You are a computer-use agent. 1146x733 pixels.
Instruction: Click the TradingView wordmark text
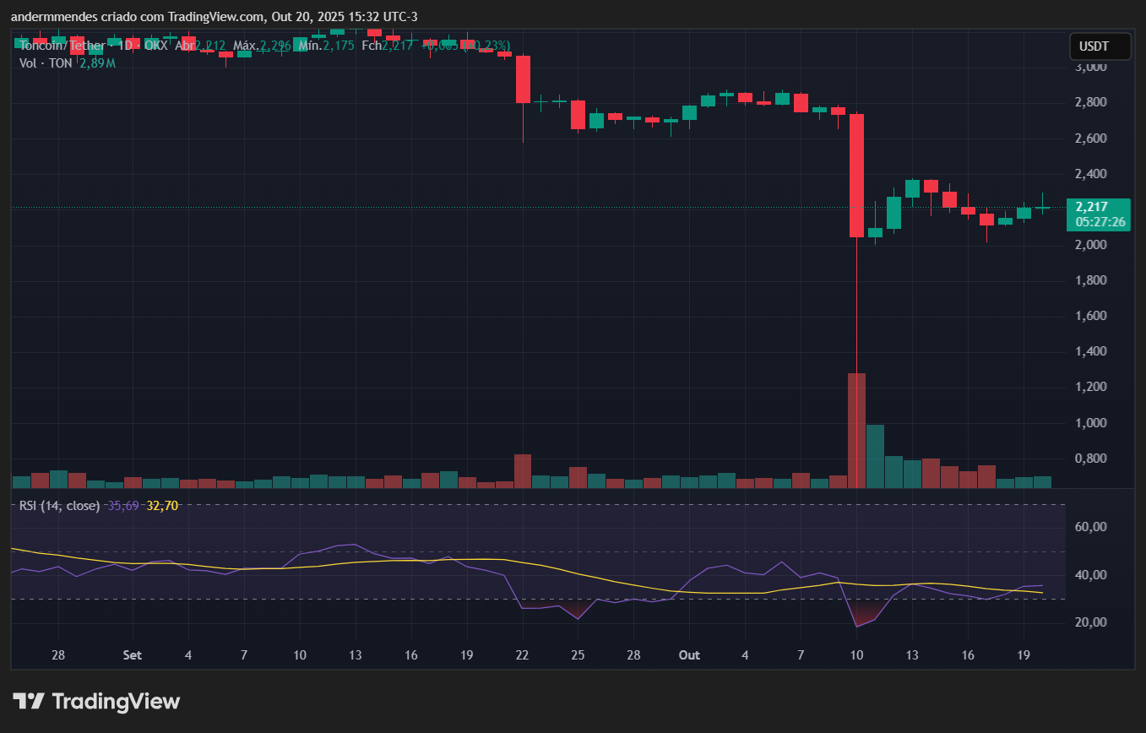[x=116, y=701]
